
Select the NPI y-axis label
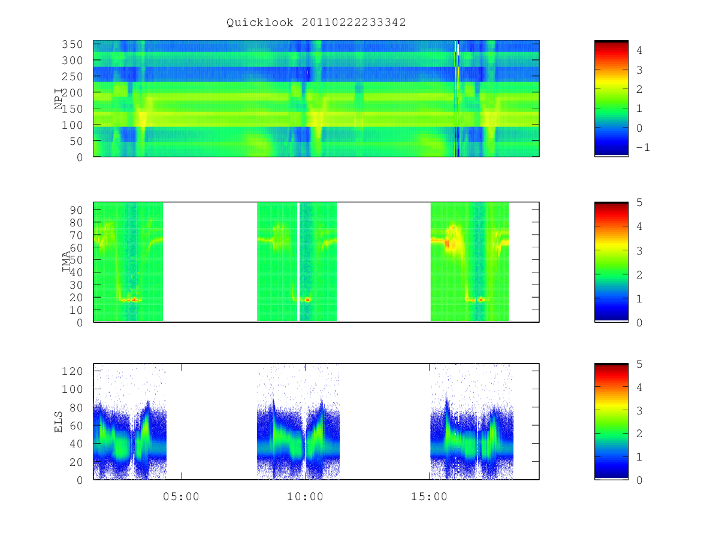(59, 99)
